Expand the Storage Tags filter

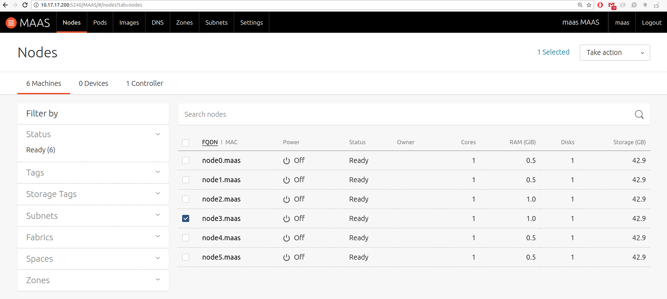tap(93, 194)
